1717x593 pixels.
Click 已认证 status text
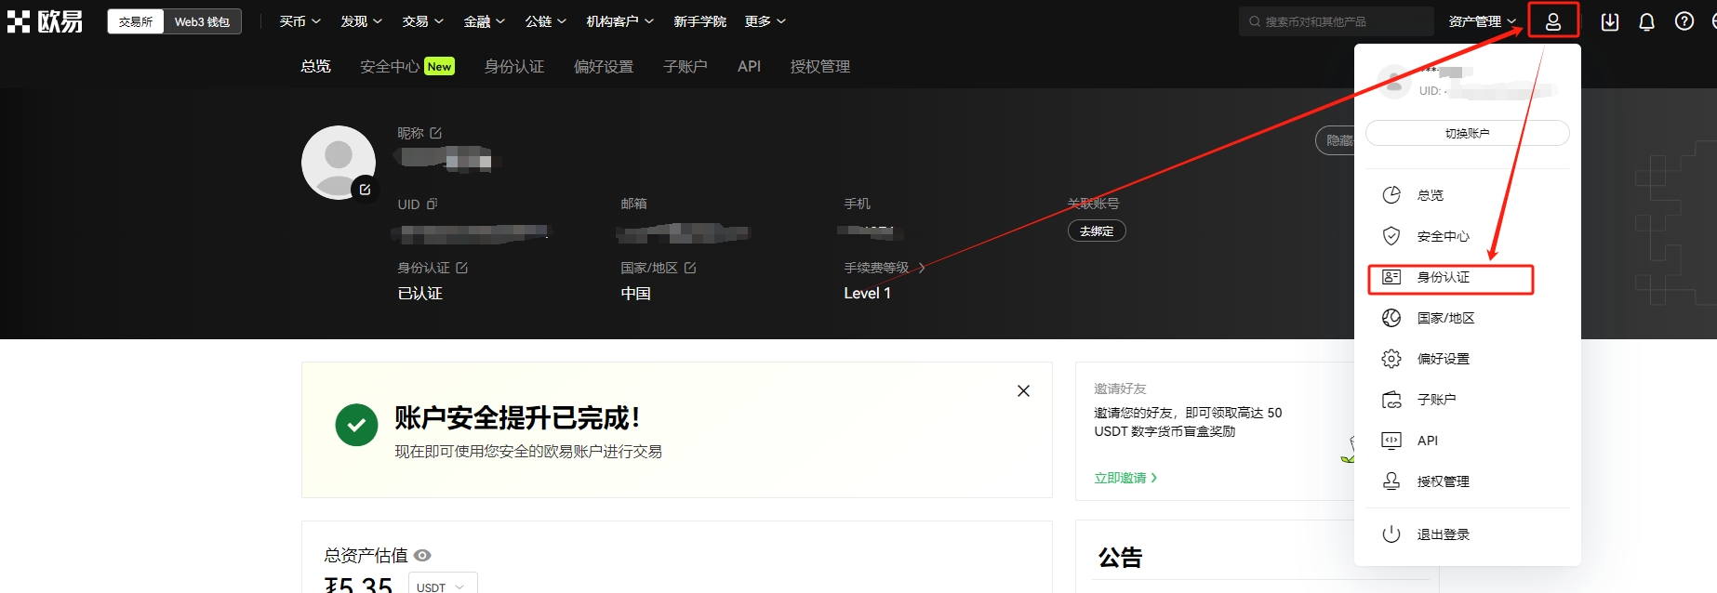pos(419,293)
